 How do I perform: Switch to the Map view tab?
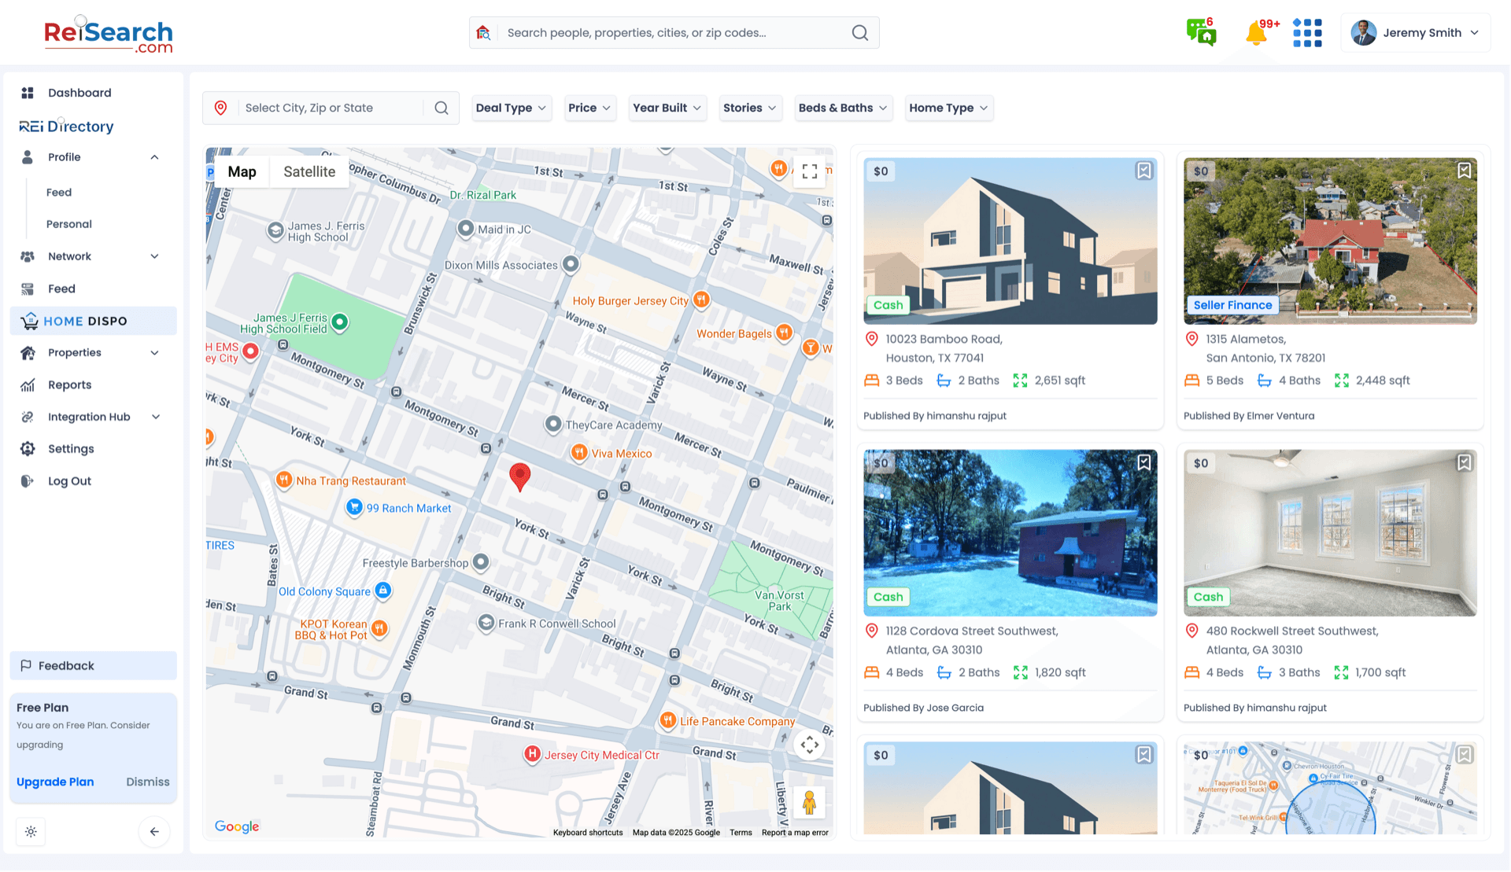tap(242, 172)
